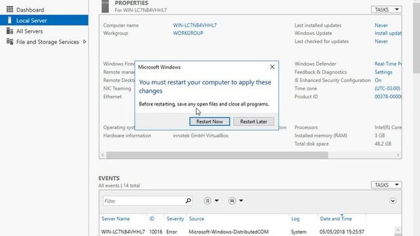
Task: Sort events by Severity column
Action: [x=175, y=218]
